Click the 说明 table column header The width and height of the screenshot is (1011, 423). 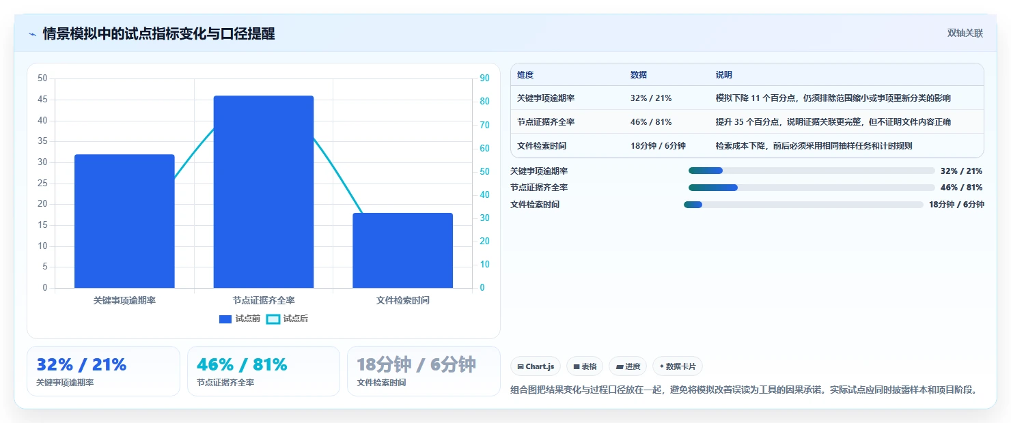coord(724,75)
